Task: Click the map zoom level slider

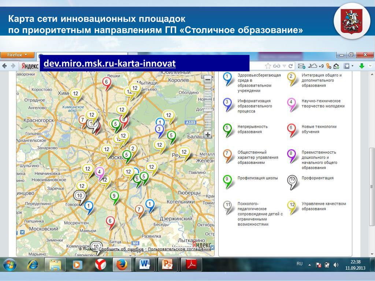Action: click(x=208, y=107)
